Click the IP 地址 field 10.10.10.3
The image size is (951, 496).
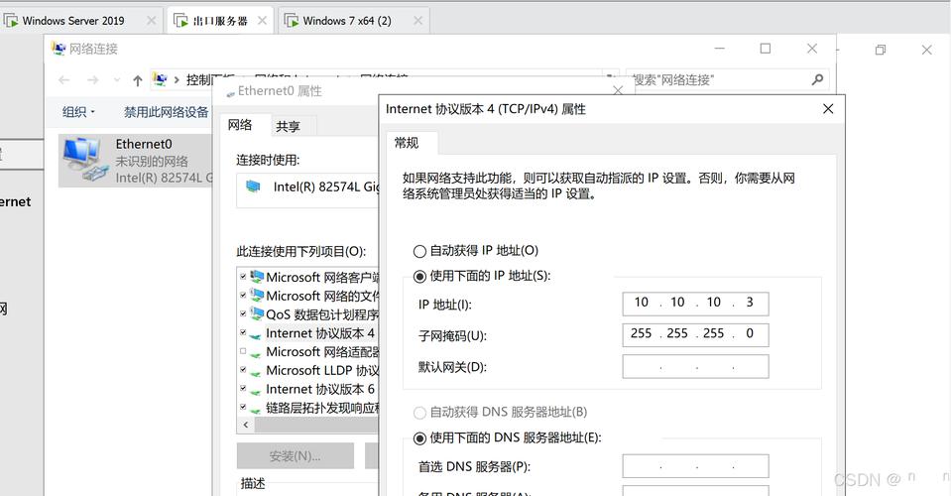click(695, 304)
